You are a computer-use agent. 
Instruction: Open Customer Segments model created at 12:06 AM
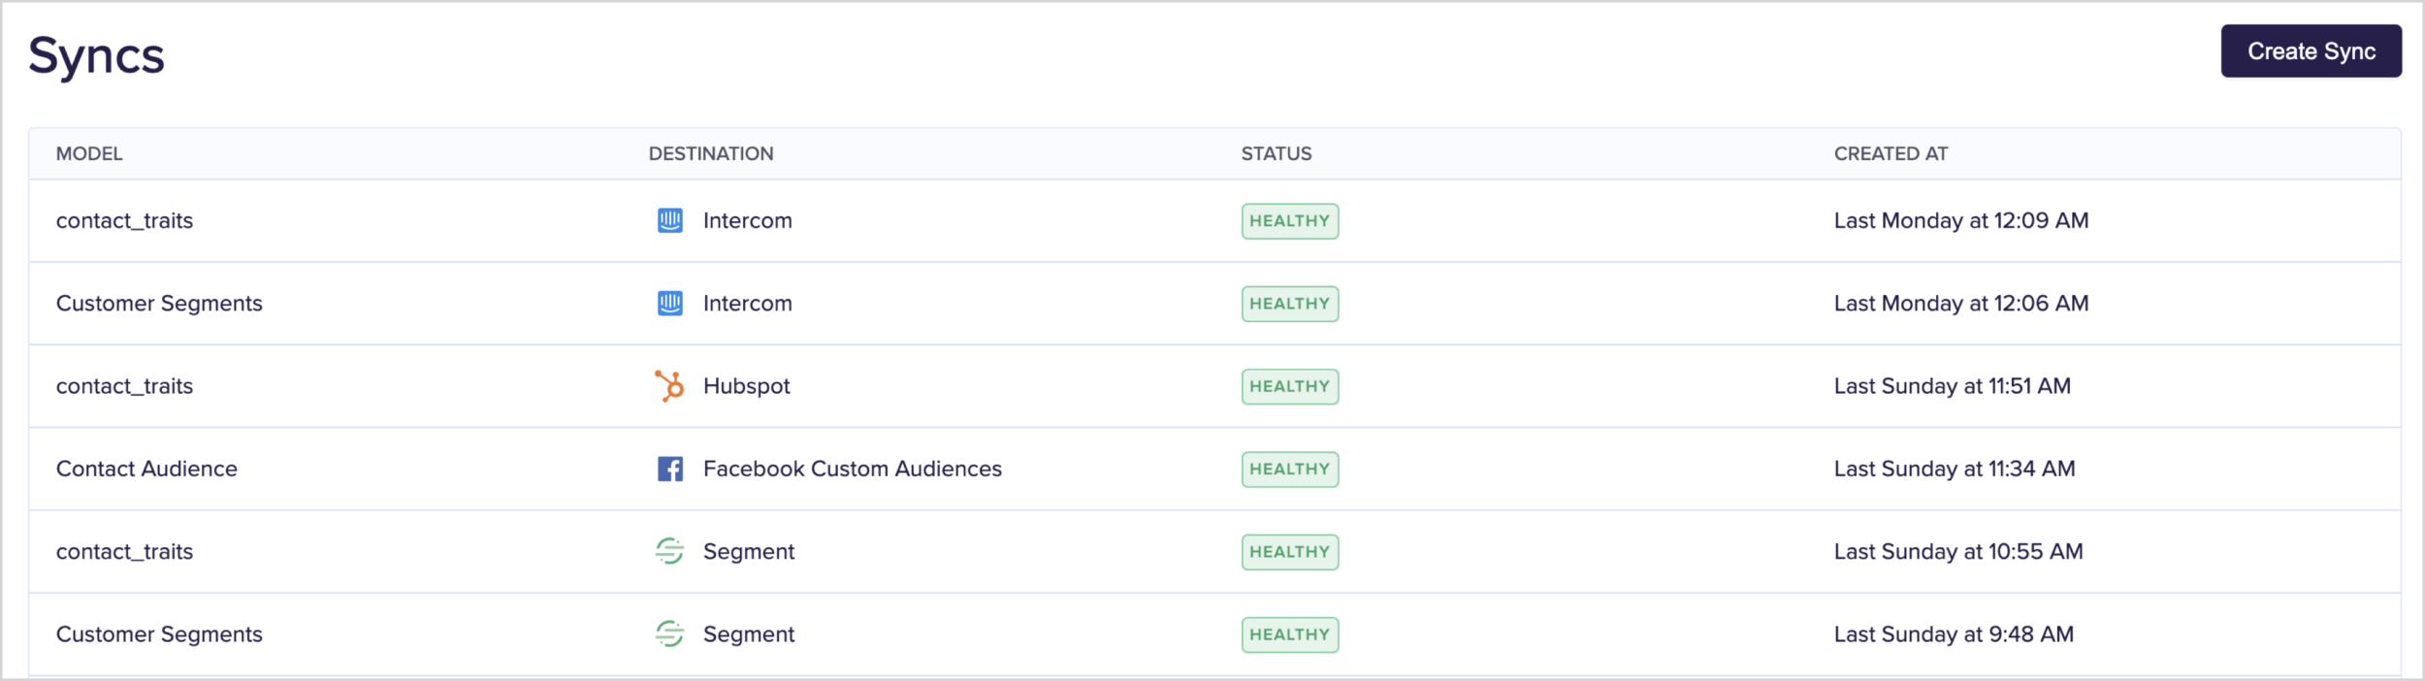click(159, 304)
